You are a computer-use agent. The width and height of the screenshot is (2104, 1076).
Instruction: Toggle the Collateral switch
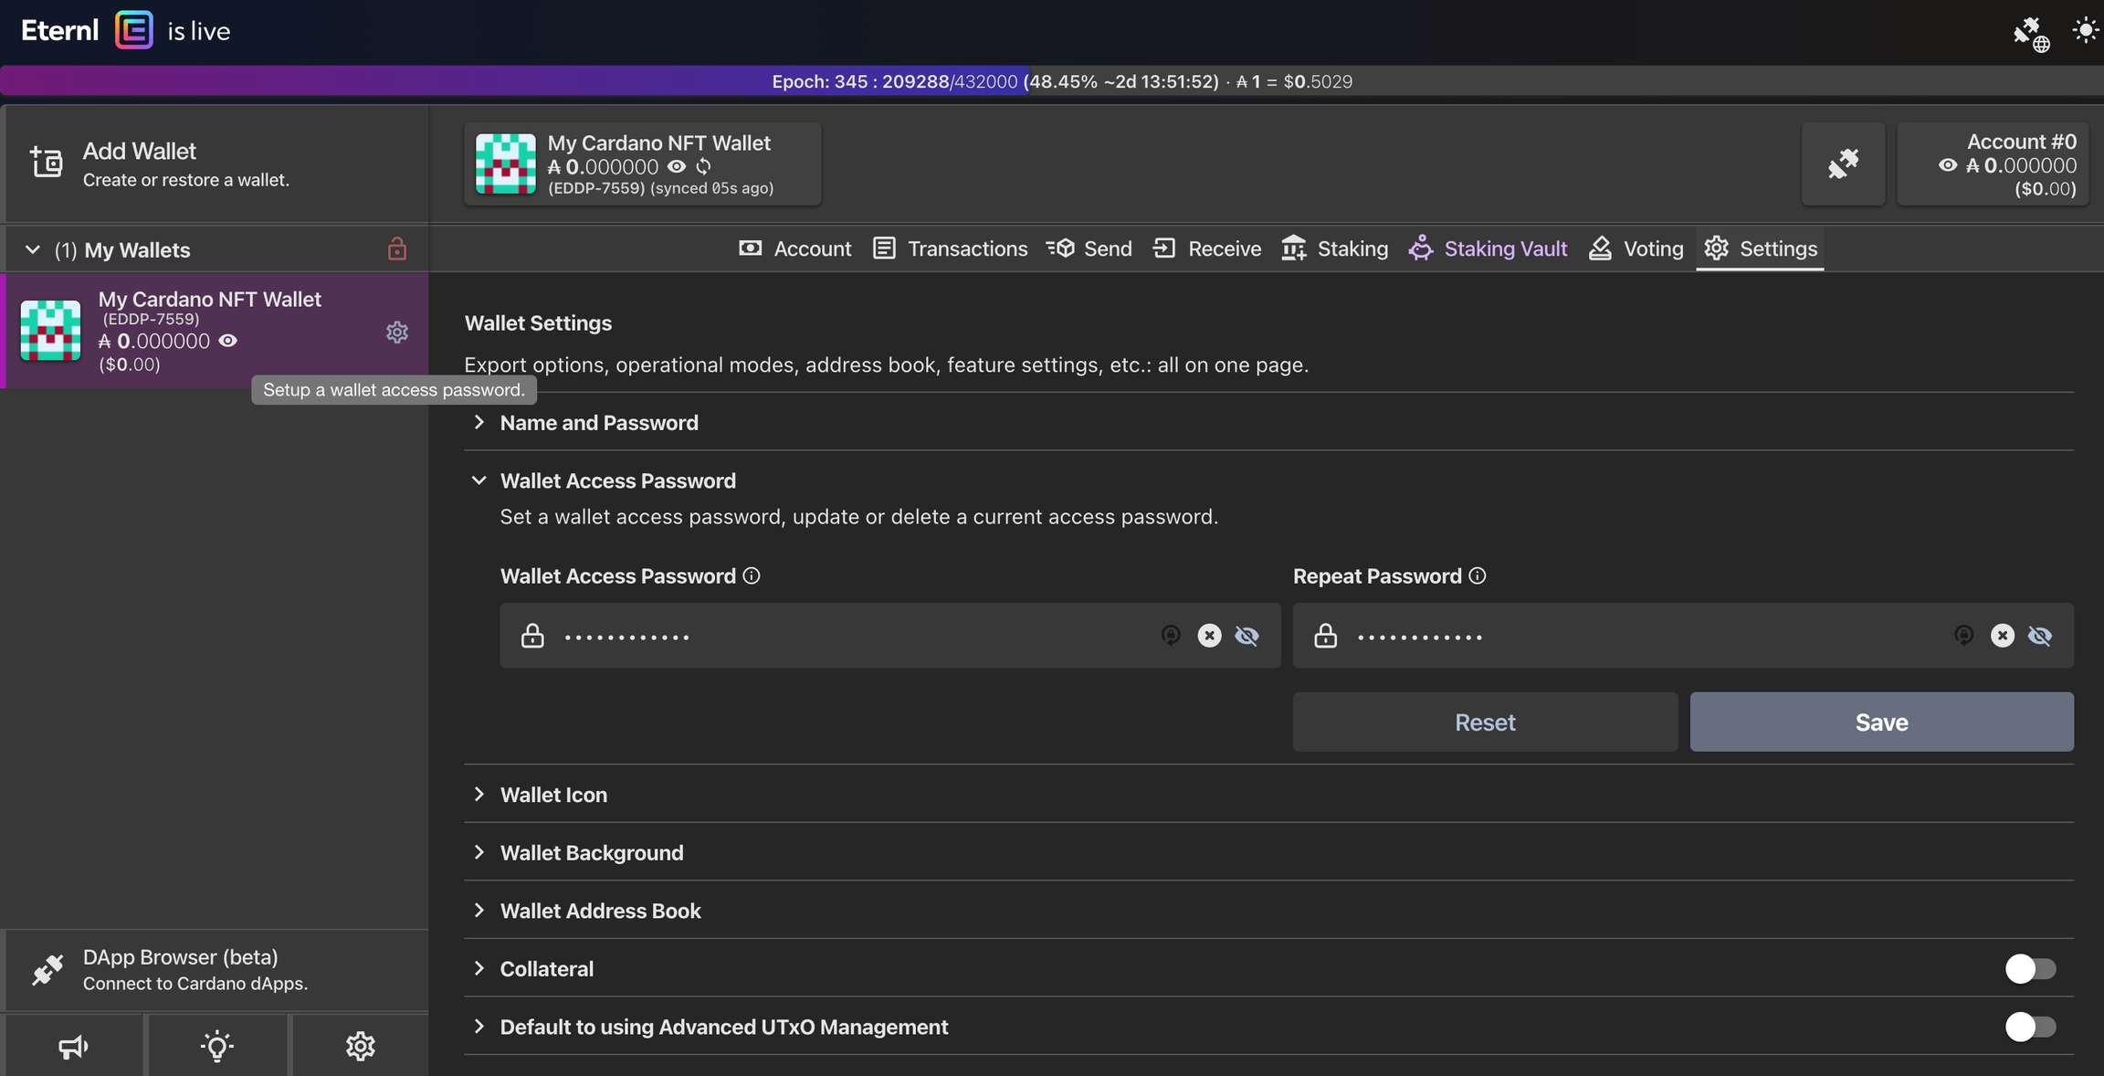coord(2029,968)
